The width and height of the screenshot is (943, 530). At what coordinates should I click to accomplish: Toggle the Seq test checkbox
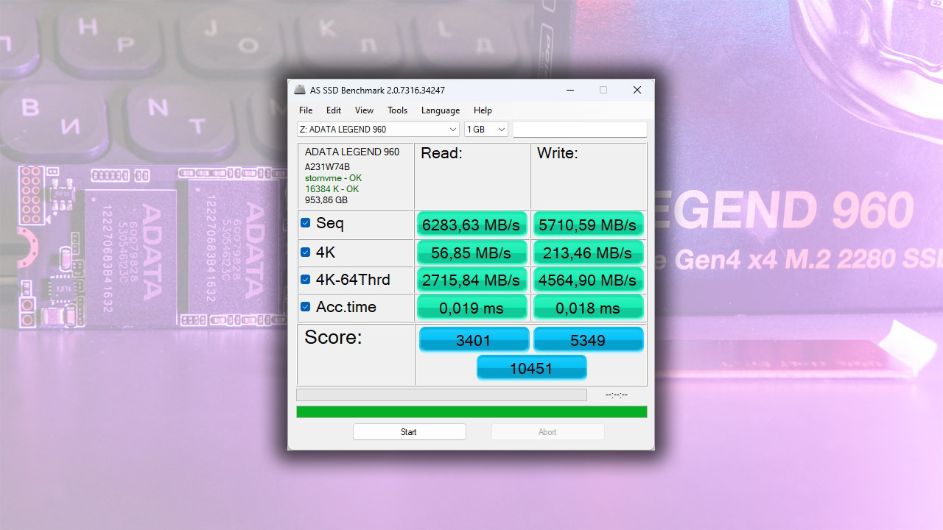pos(305,223)
